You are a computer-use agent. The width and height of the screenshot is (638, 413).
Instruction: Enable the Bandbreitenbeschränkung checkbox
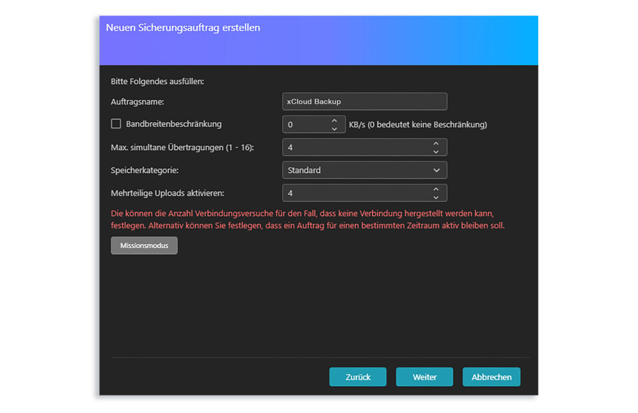pos(116,123)
